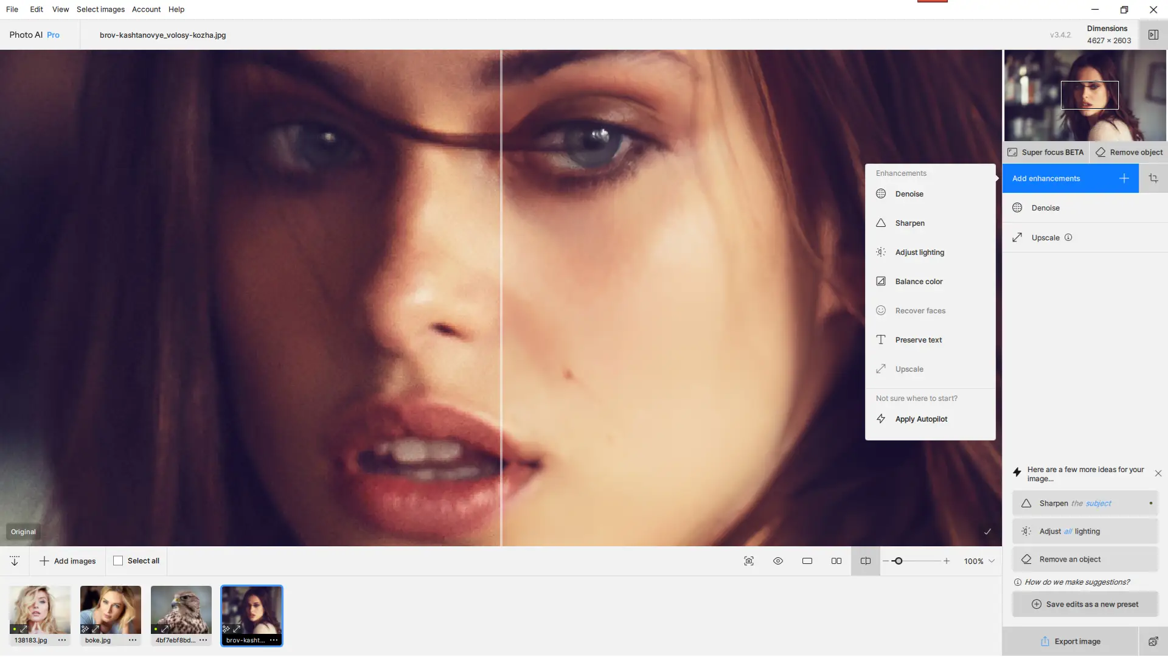
Task: Toggle the original preview eye icon
Action: click(777, 561)
